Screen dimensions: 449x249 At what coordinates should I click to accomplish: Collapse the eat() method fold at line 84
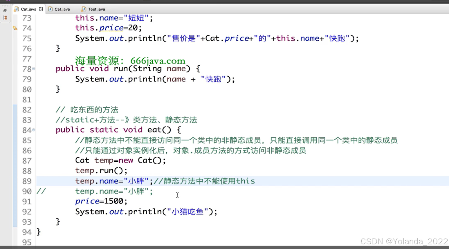pyautogui.click(x=34, y=130)
